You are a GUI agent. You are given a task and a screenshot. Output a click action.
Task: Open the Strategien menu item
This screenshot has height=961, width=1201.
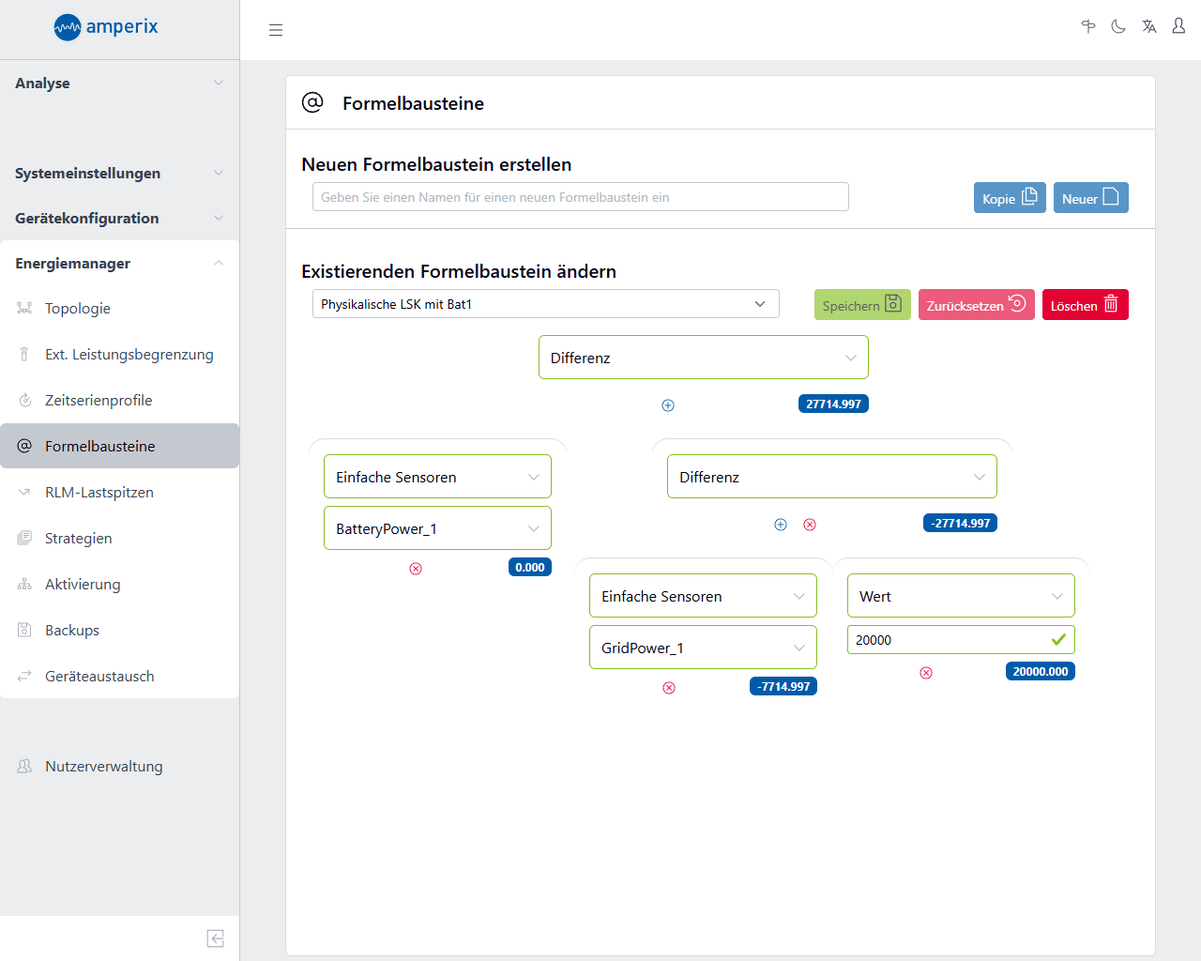coord(79,539)
